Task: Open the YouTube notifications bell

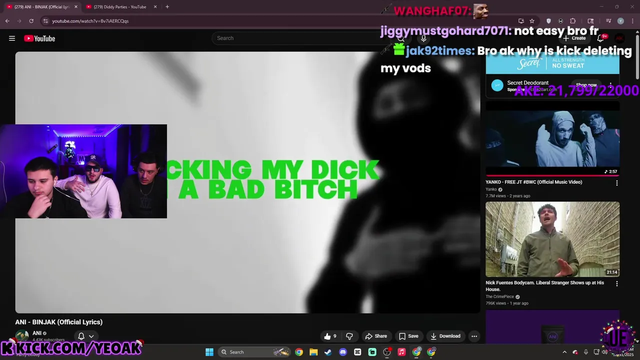Action: pos(600,38)
